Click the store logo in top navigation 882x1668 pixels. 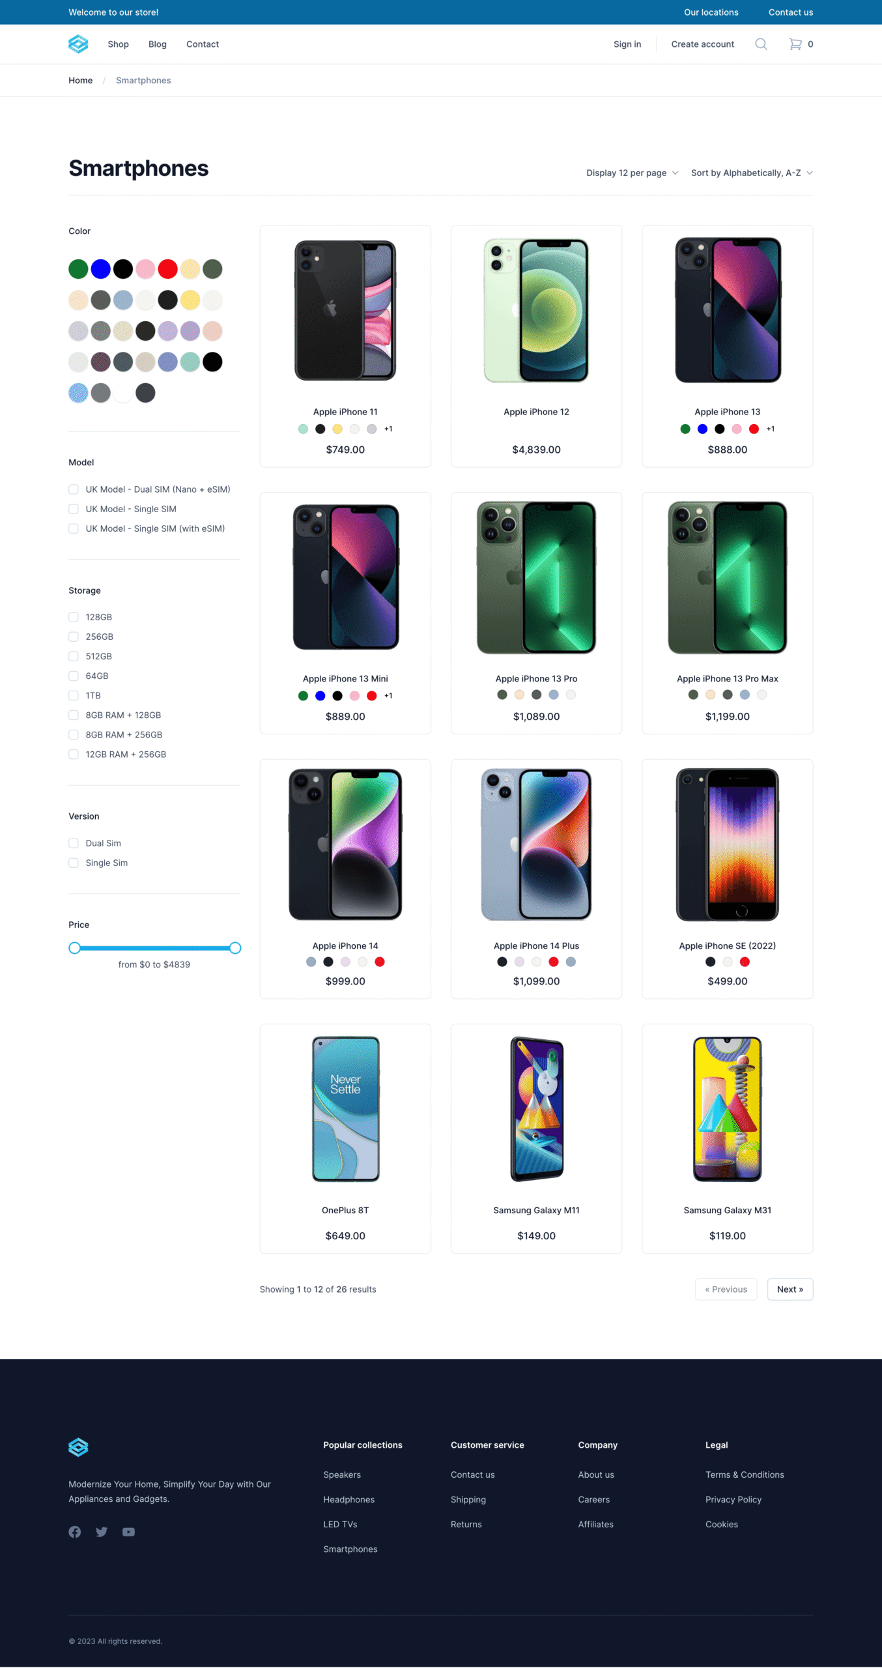78,44
